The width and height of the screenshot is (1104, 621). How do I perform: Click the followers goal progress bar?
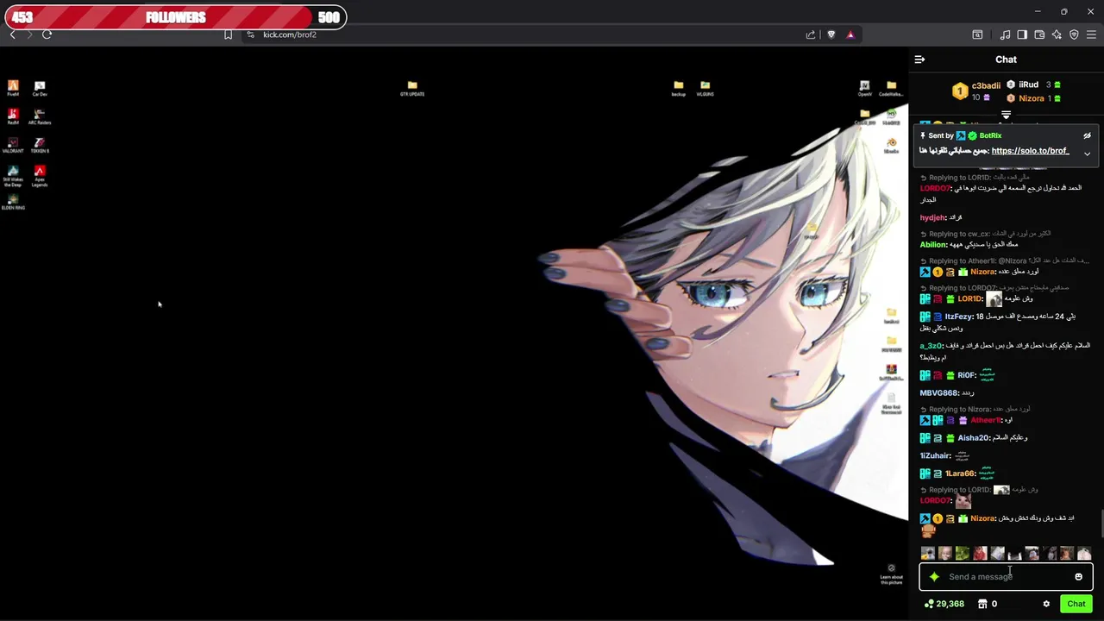pos(175,17)
